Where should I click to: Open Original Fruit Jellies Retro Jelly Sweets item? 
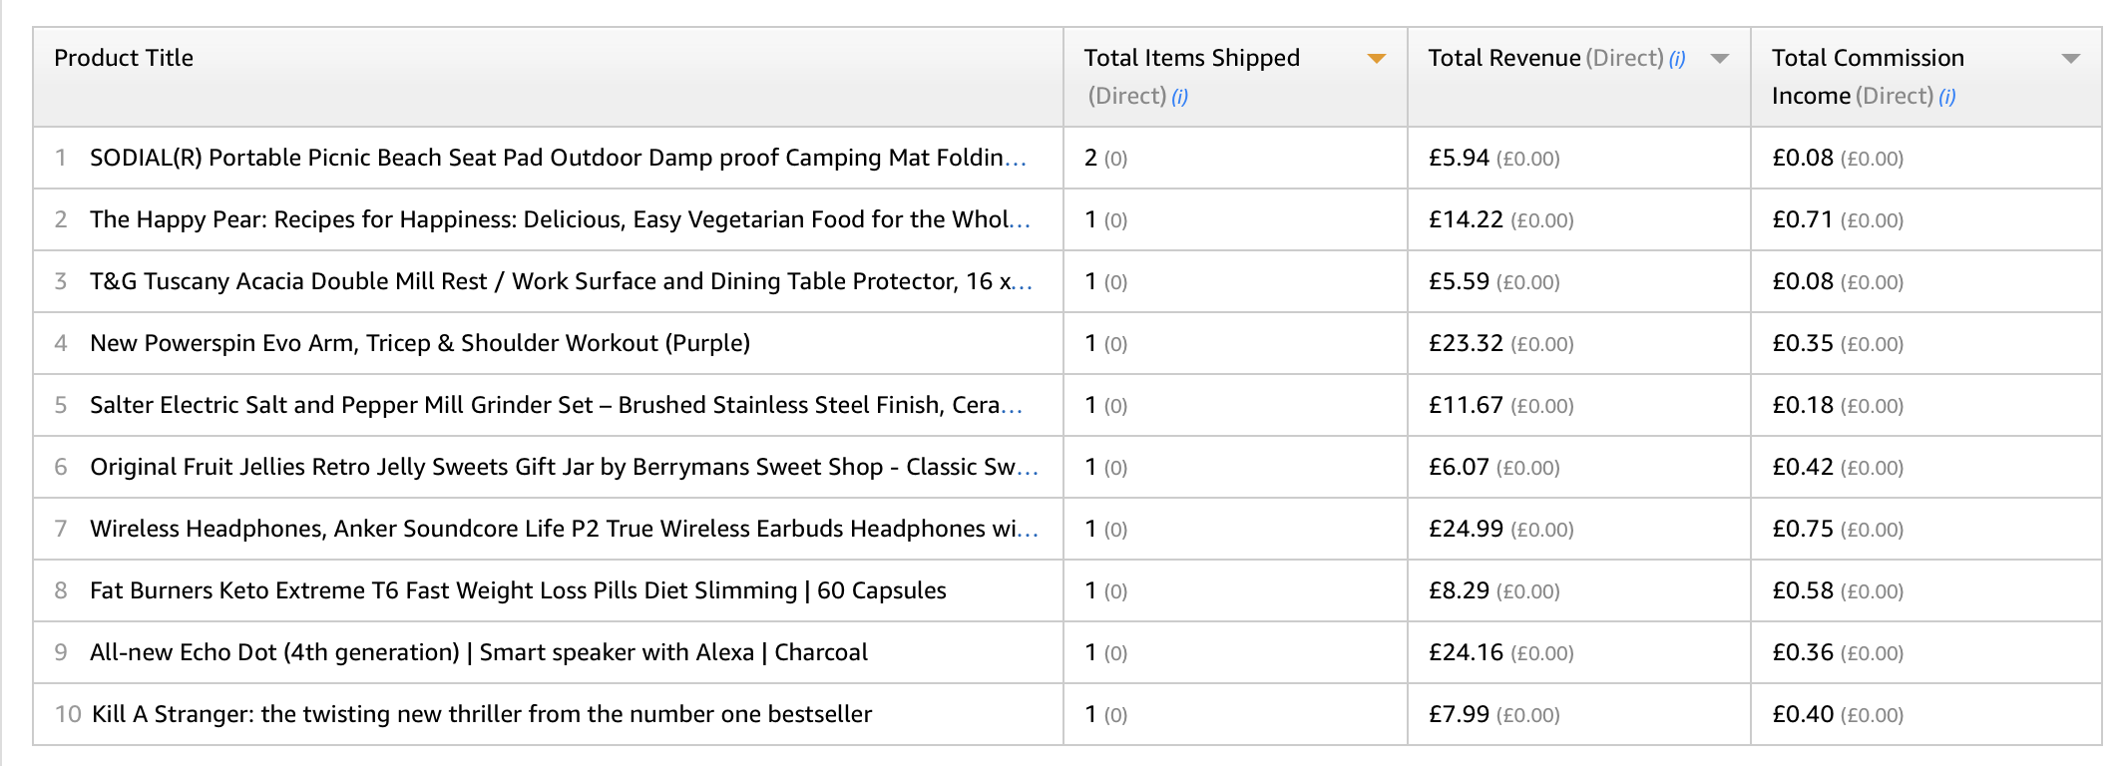(564, 467)
